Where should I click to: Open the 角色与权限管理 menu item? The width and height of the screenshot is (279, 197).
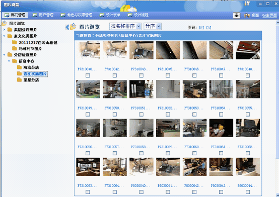(x=77, y=15)
